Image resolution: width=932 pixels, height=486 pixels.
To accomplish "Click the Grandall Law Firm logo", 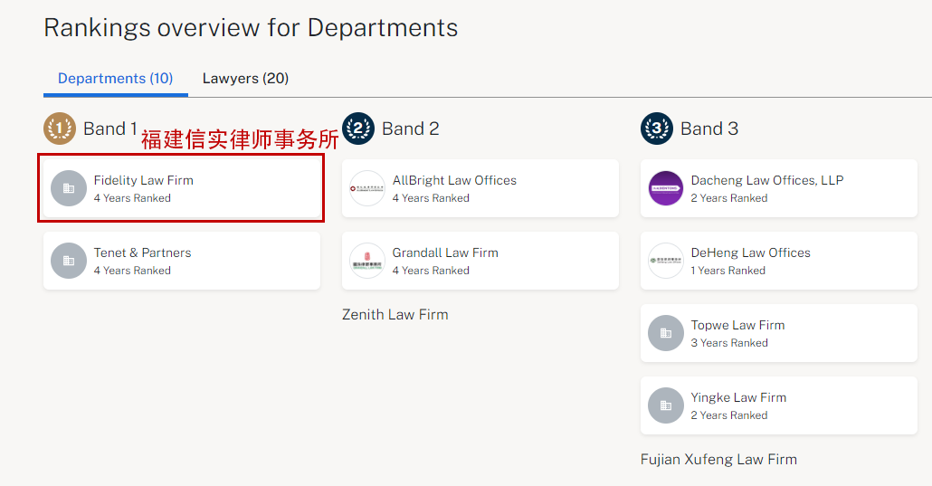I will click(367, 261).
